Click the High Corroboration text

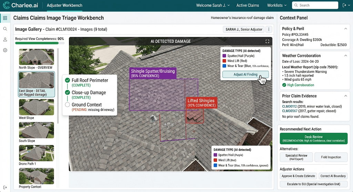[301, 85]
